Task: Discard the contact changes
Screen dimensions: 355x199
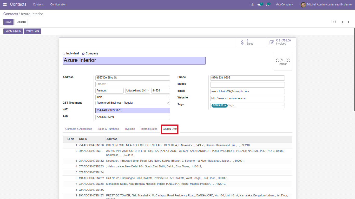Action: click(x=21, y=22)
